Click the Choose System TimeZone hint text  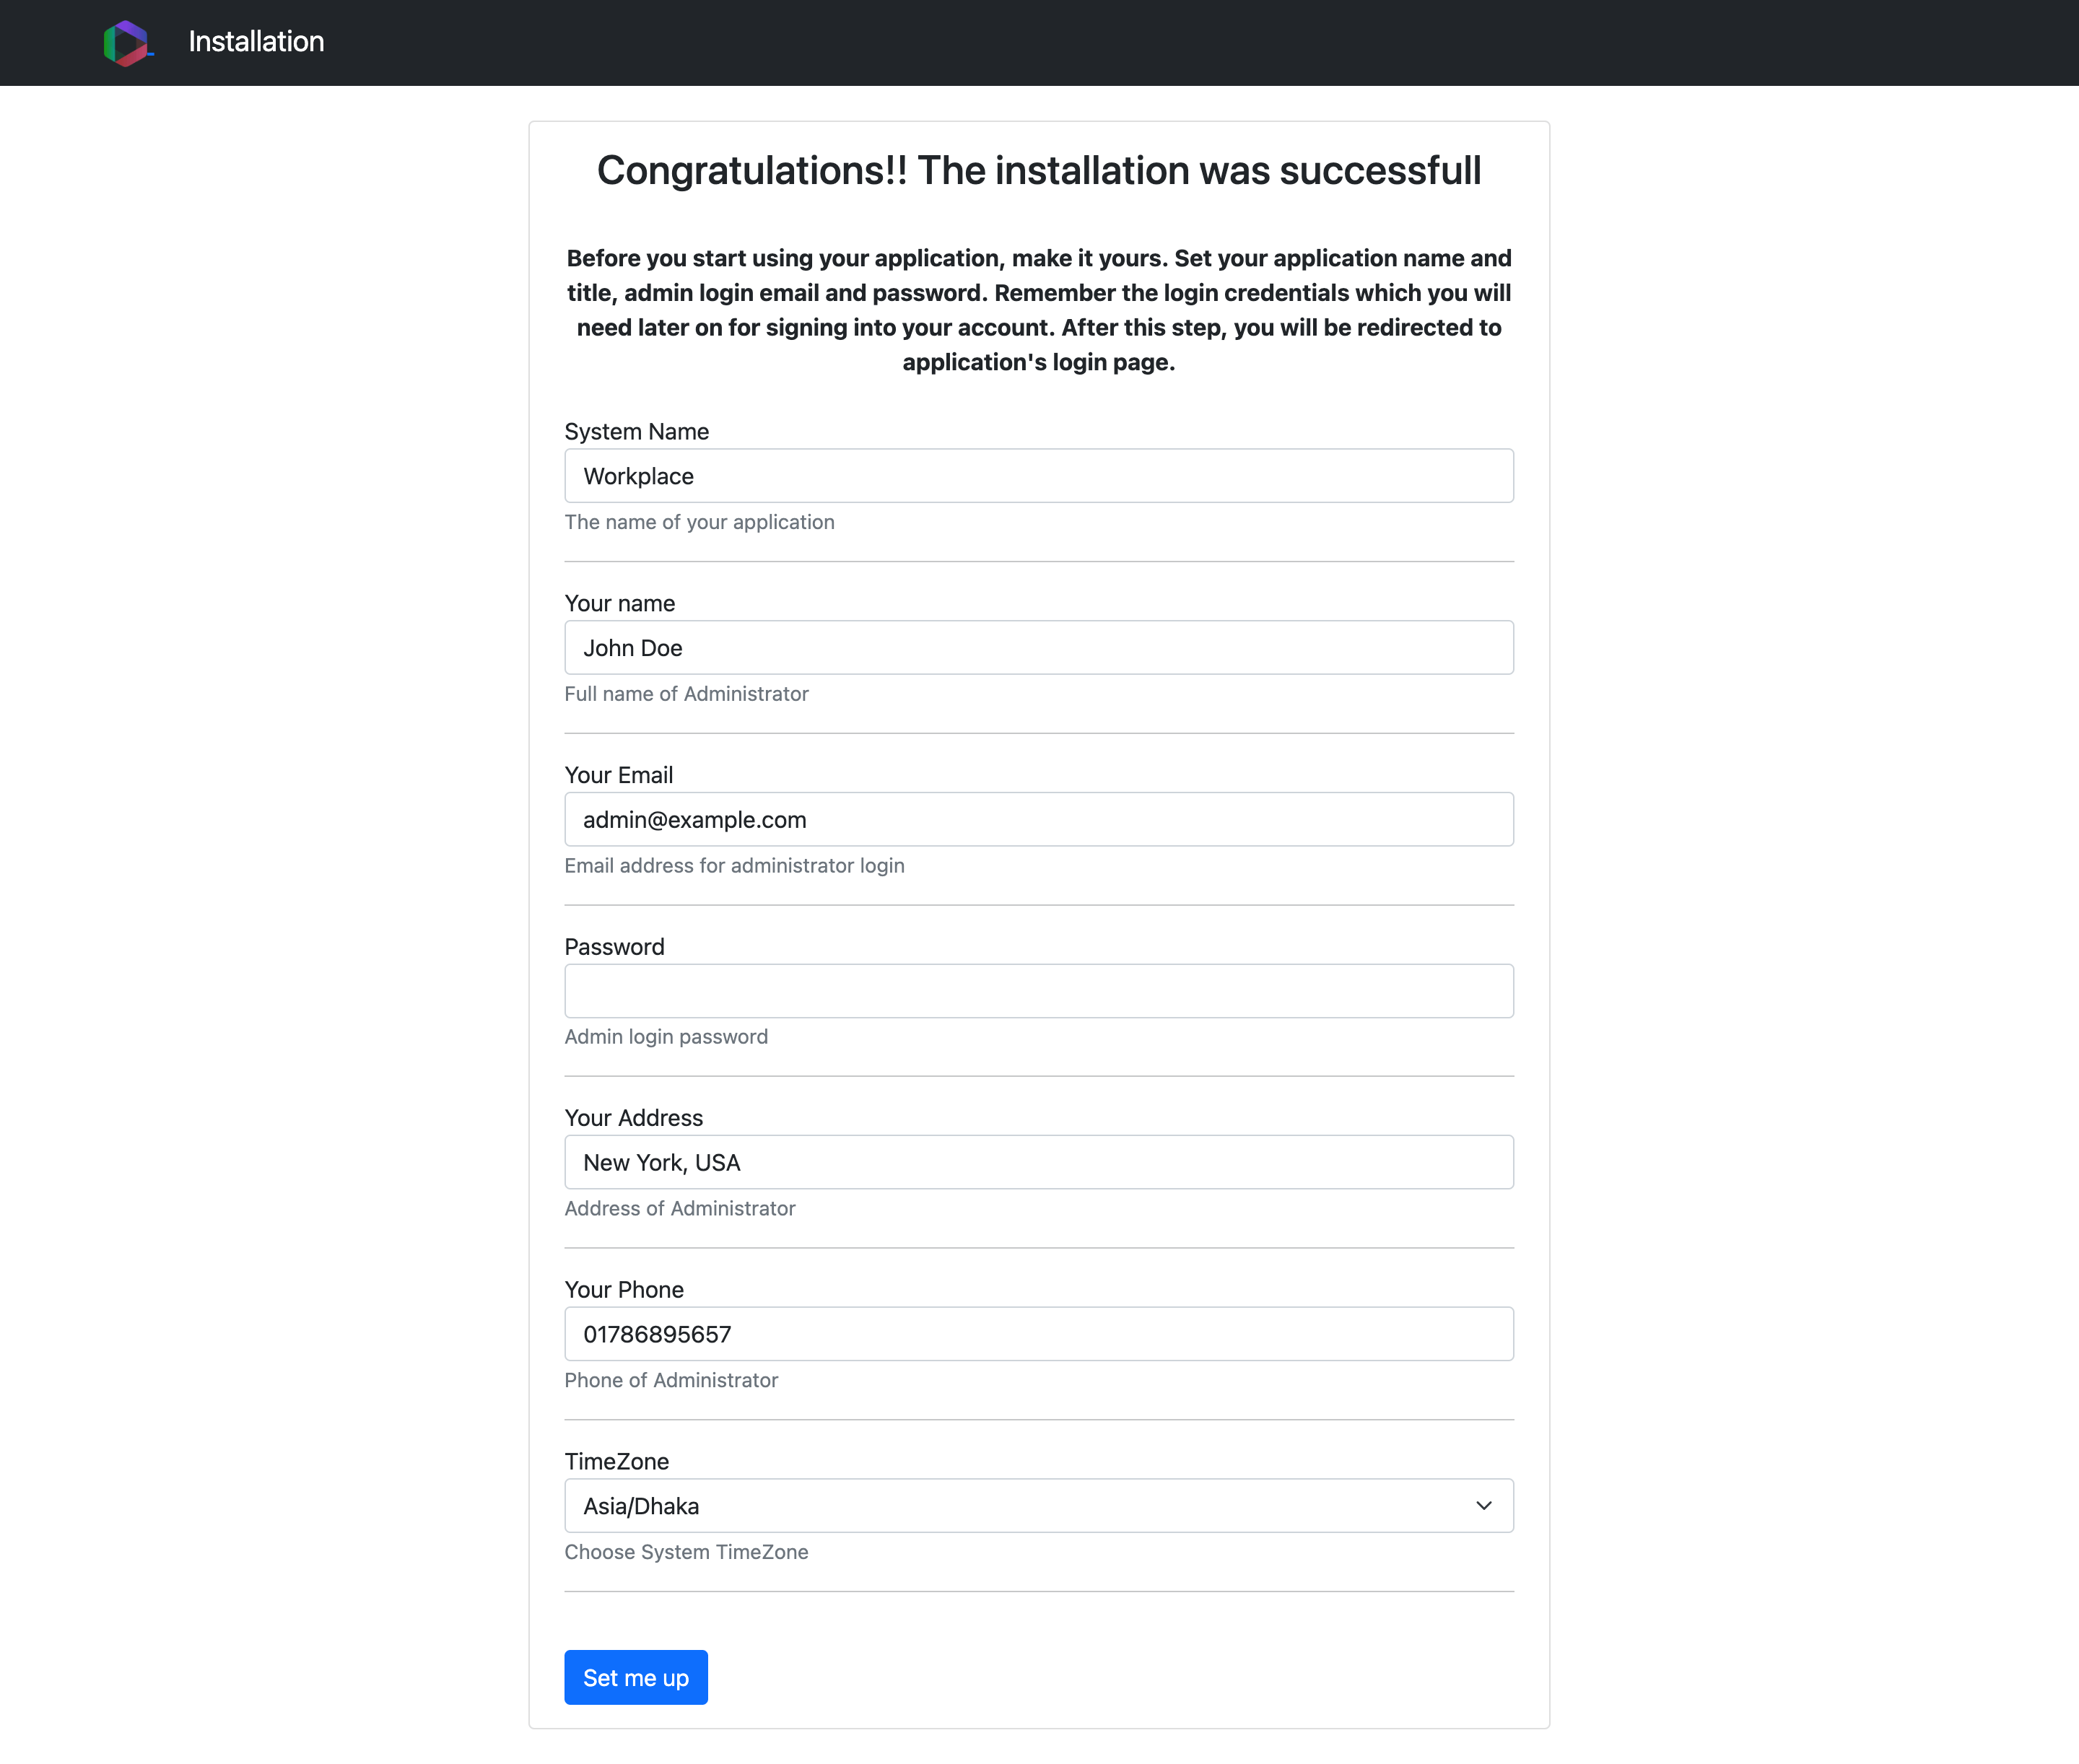tap(686, 1552)
